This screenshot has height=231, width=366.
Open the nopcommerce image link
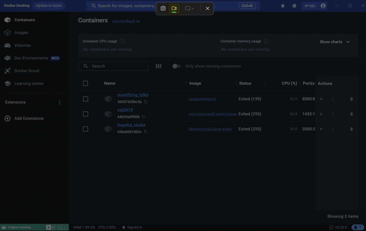click(x=202, y=99)
